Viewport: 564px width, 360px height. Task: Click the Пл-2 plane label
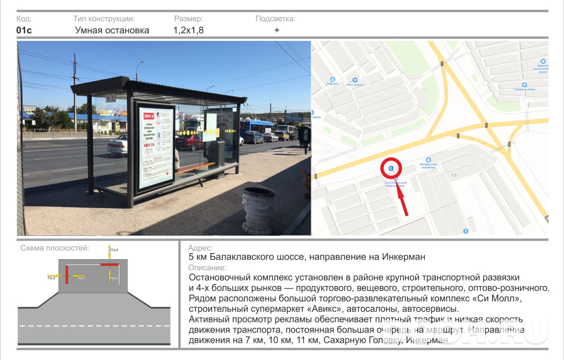(x=51, y=278)
